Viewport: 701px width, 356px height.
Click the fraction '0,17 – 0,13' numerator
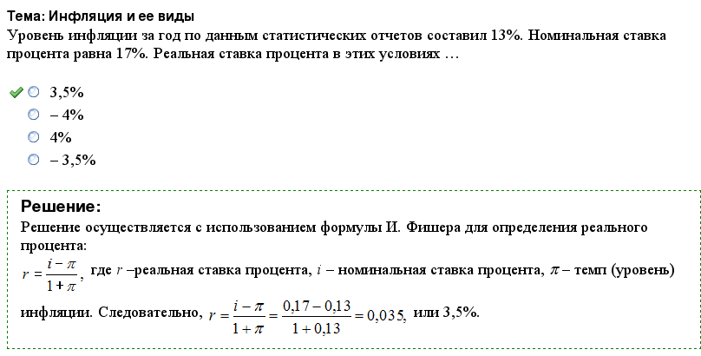click(x=317, y=307)
